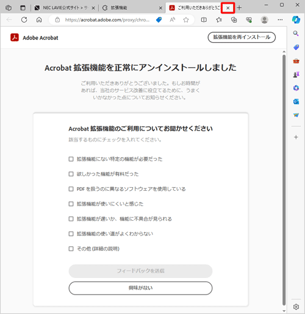Viewport: 305px width, 314px height.
Task: Open the sidebar Outlook icon
Action: click(x=296, y=101)
